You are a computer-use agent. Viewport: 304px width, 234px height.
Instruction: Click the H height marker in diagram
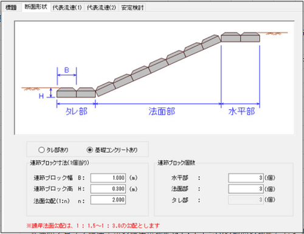point(41,96)
